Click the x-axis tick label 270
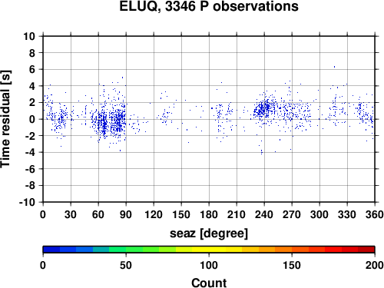Screen dimensions: 384x288 point(292,214)
